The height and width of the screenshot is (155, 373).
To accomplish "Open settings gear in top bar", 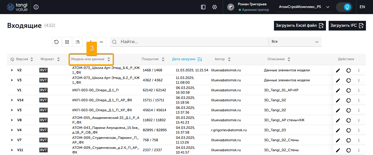I will pos(215,7).
